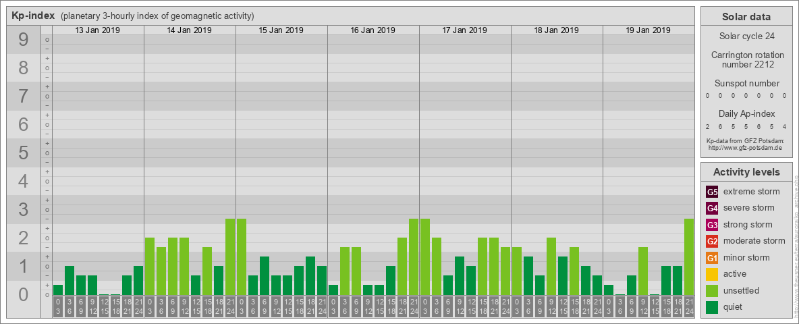Click the 17 Jan 0–3 unsettled bar
The image size is (799, 324).
(425, 256)
